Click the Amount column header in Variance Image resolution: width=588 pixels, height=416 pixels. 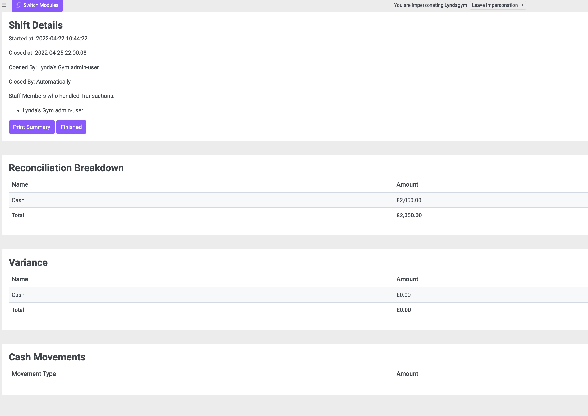pos(407,279)
